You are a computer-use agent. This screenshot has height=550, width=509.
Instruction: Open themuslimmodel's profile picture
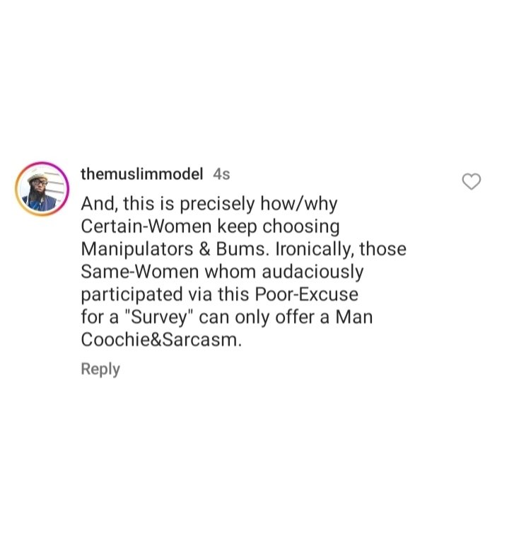click(x=42, y=189)
